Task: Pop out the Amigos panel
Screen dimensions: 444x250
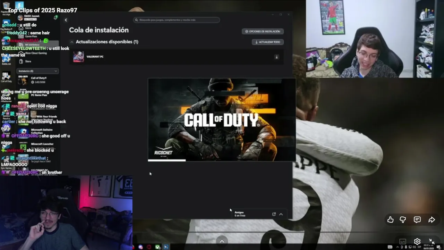Action: pos(274,214)
